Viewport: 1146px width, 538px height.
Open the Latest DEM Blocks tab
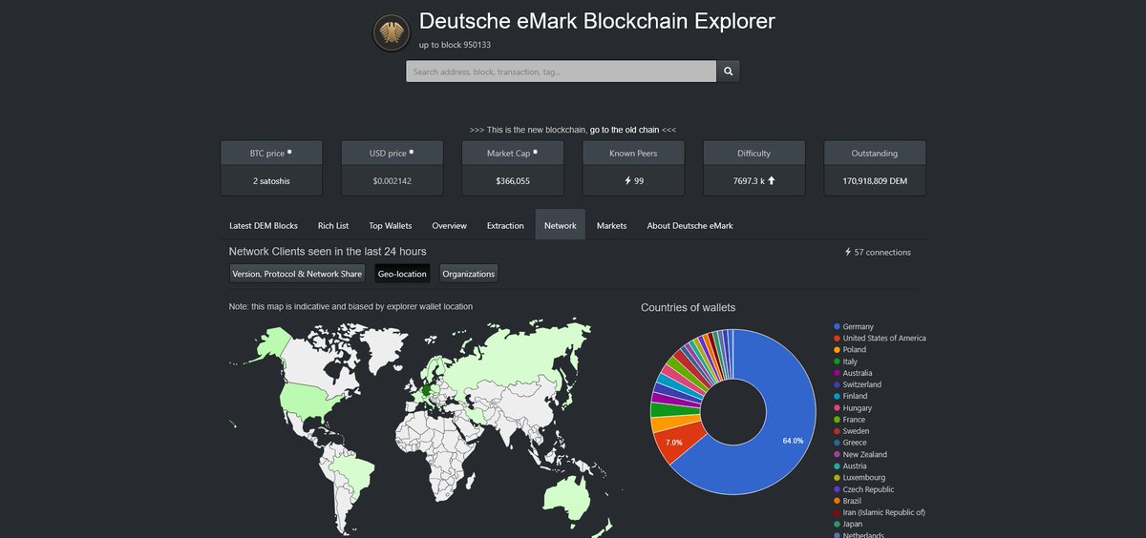pos(264,225)
